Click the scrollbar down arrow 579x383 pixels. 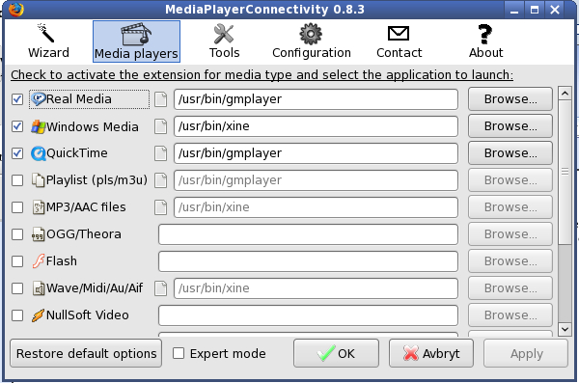565,329
